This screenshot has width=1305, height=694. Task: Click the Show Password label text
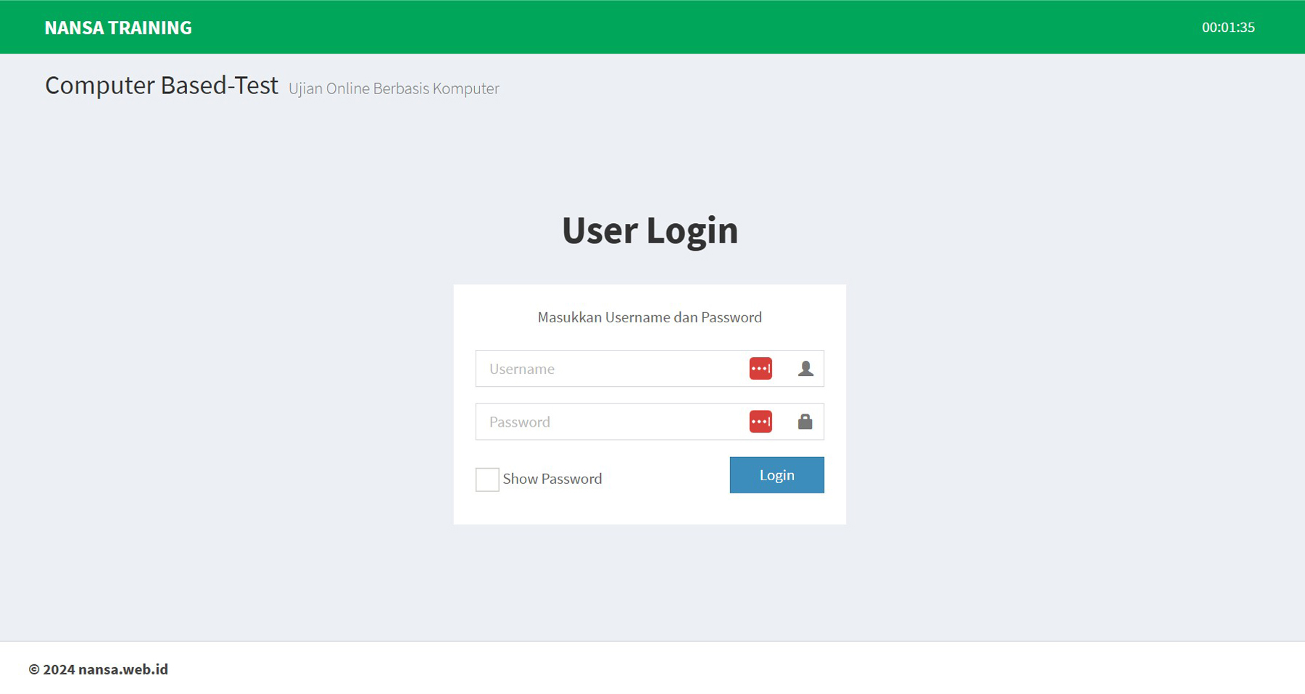pos(552,479)
